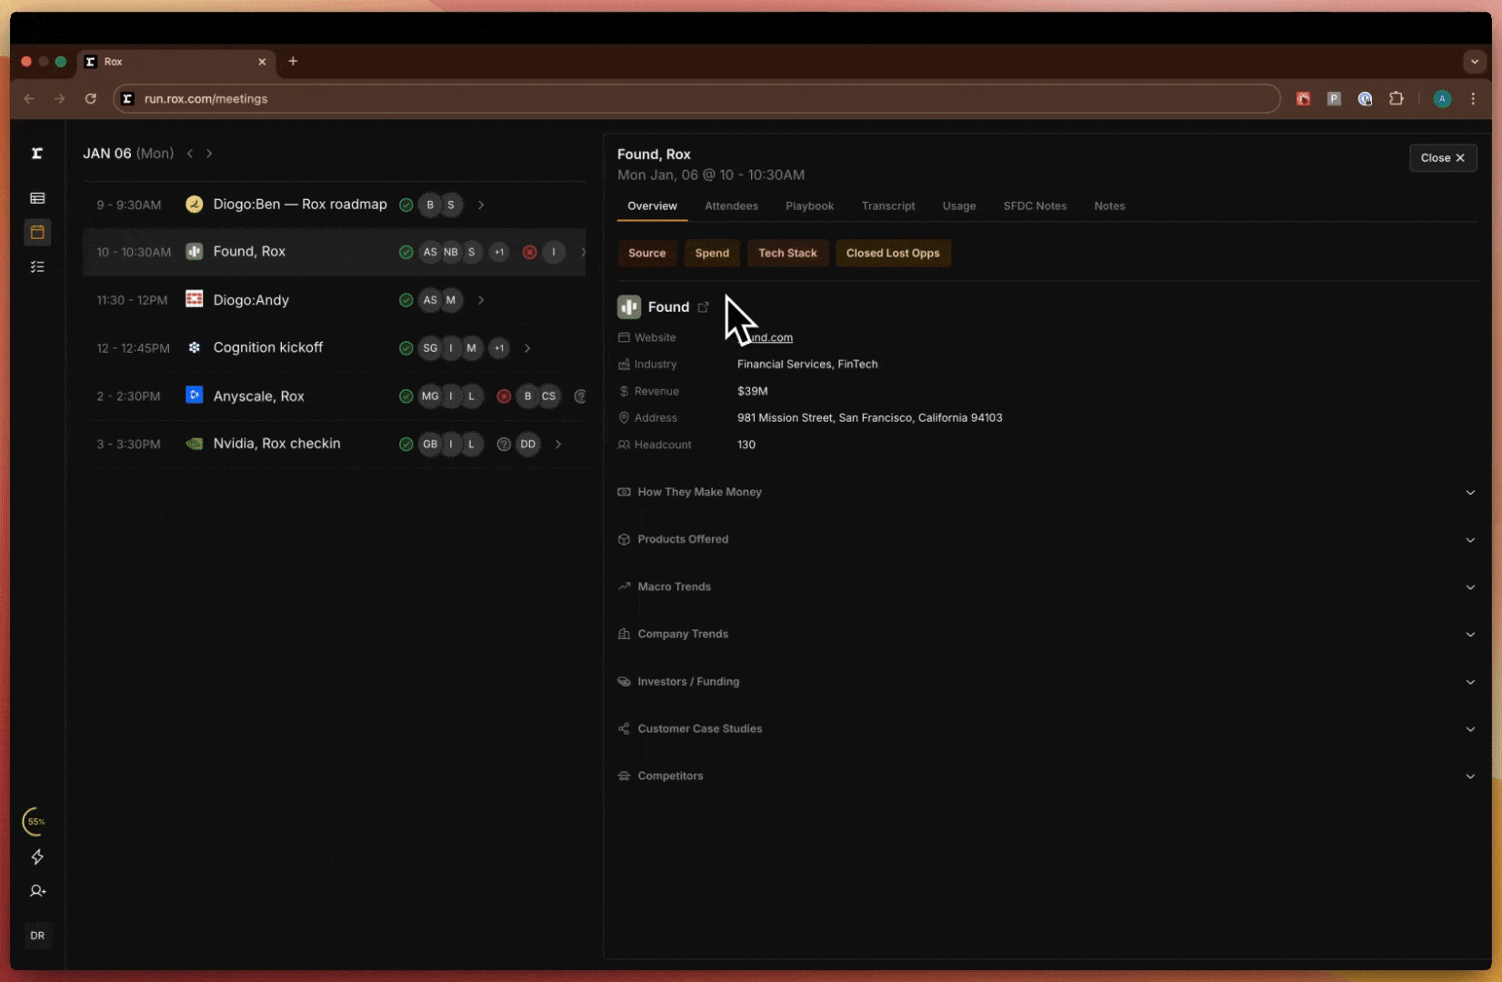
Task: Click the Tech Stack button
Action: [787, 254]
